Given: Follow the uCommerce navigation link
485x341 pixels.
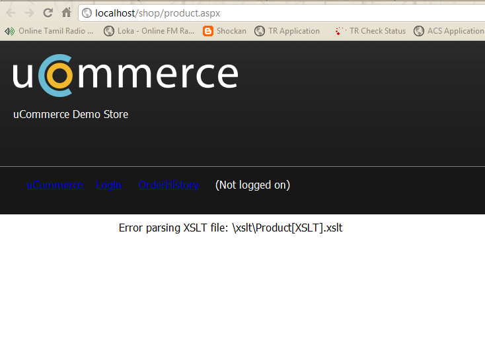Looking at the screenshot, I should 55,185.
